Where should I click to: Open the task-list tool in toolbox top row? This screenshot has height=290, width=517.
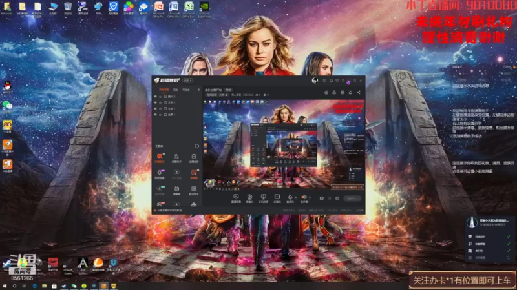pos(193,157)
